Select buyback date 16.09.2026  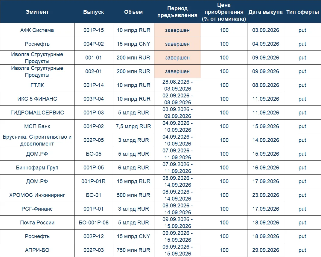pos(266,167)
